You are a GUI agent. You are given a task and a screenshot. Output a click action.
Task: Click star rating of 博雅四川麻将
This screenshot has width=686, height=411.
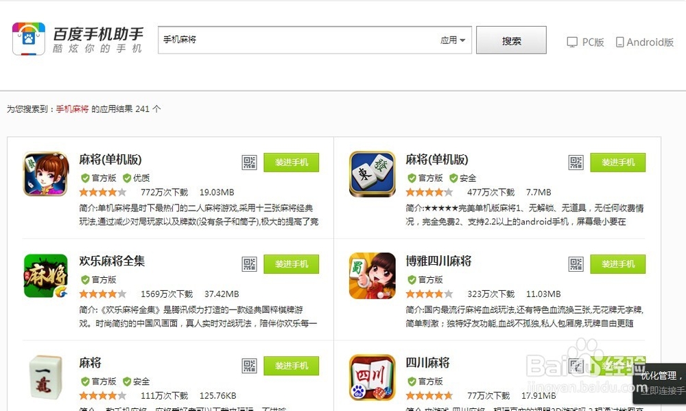[429, 294]
